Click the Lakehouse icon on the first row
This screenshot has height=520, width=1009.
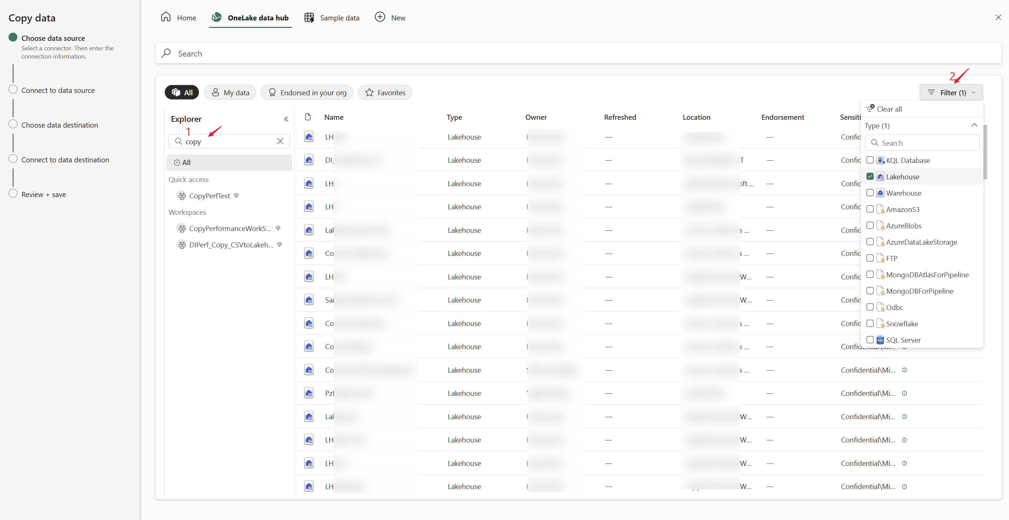(x=309, y=136)
